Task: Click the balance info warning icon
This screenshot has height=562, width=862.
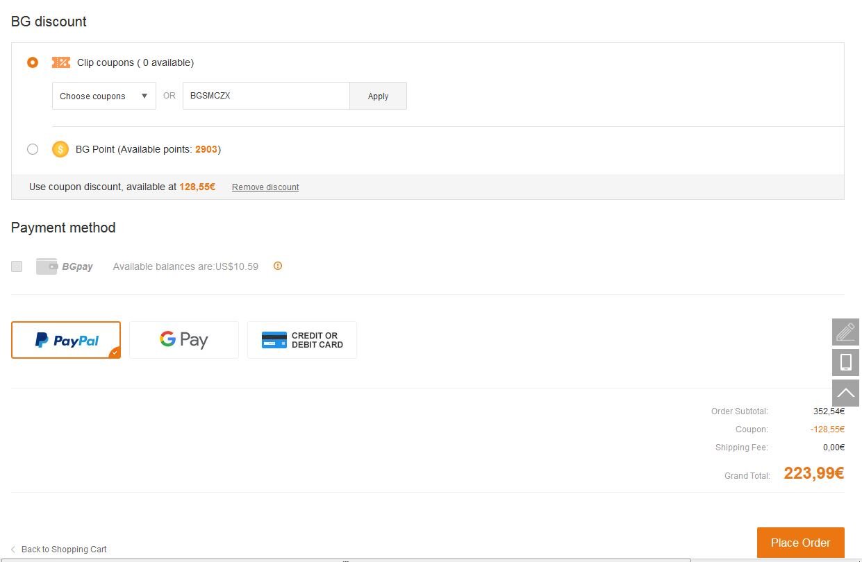Action: click(278, 266)
